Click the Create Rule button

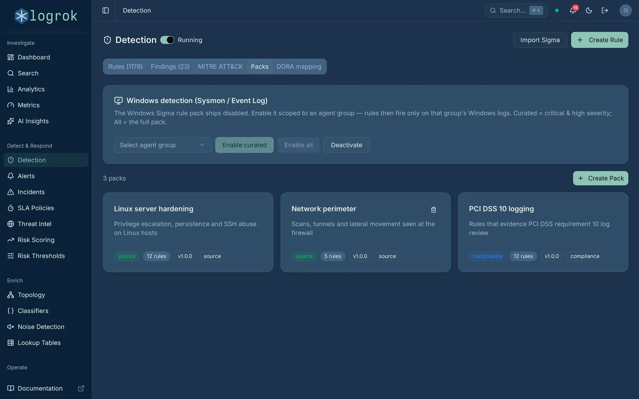[600, 40]
